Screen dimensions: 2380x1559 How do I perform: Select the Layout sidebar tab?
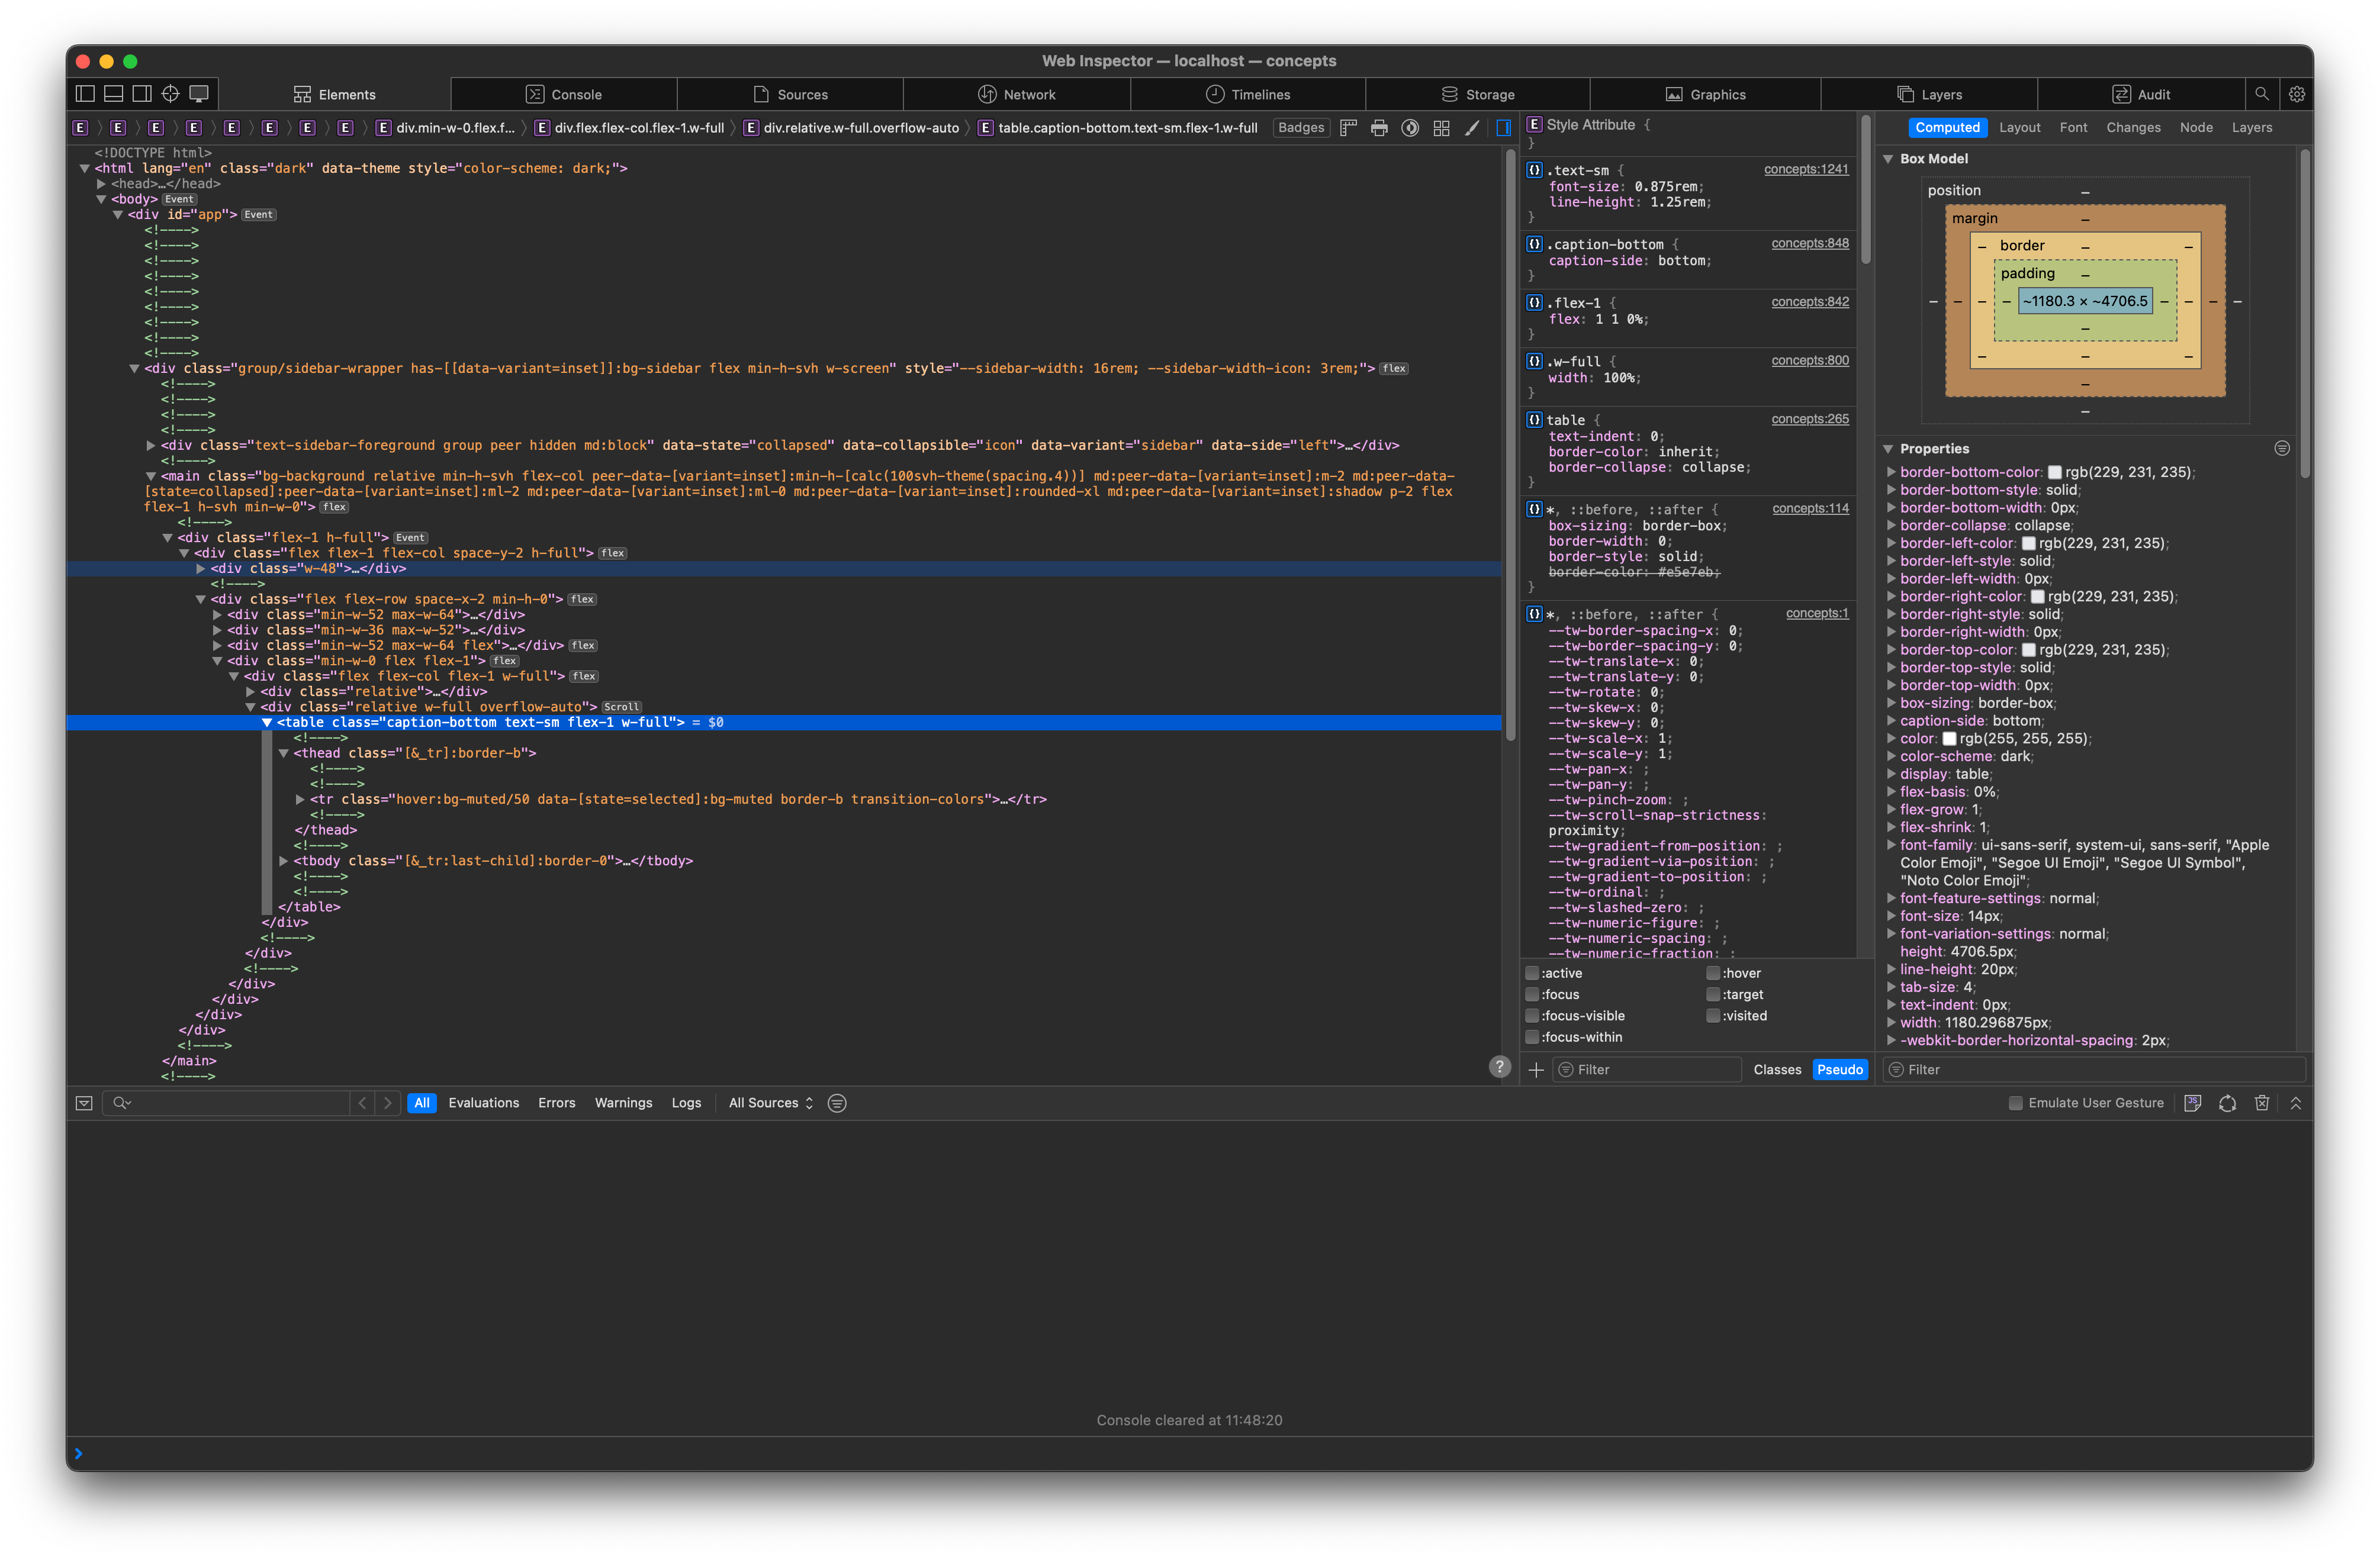(x=2019, y=128)
